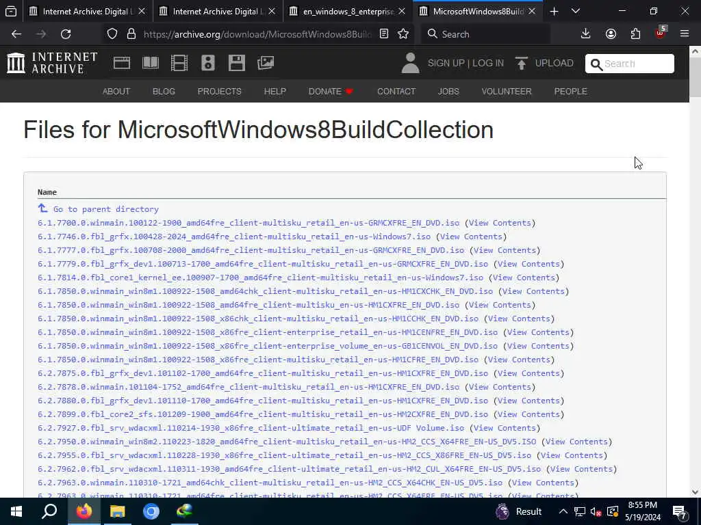Open the Video film-strip icon

[x=179, y=63]
